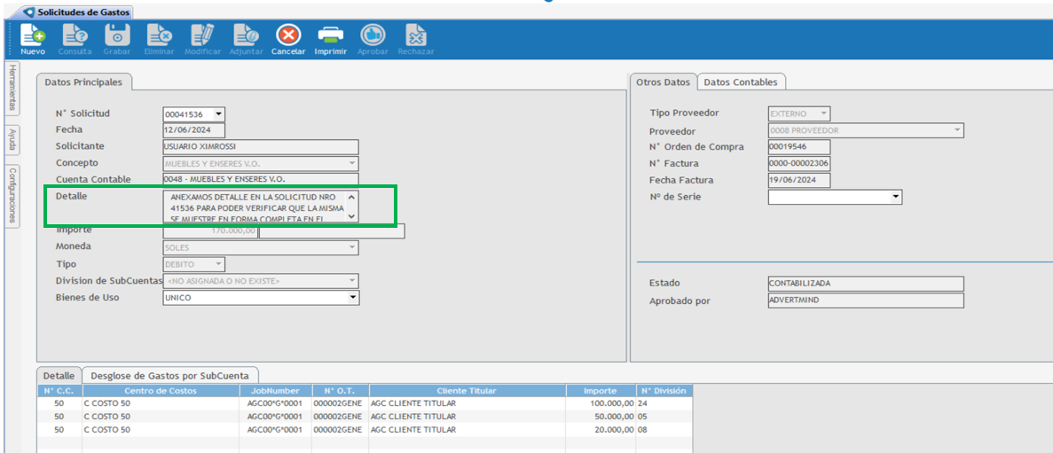
Task: Select the Datos Principales tab
Action: [84, 82]
